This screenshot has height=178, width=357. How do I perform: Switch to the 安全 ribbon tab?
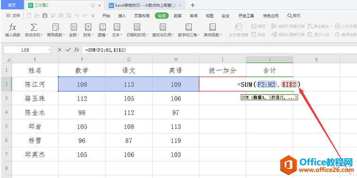[225, 16]
